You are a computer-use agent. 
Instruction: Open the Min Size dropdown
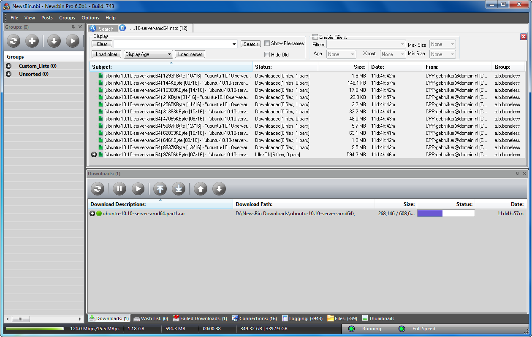pos(453,54)
